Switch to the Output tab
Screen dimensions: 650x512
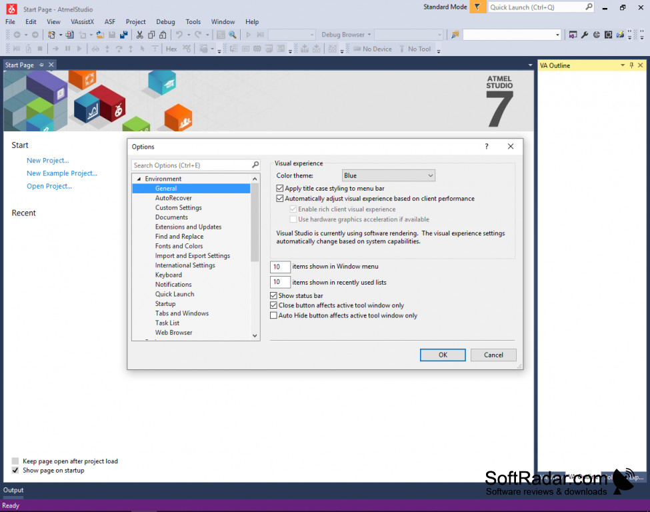13,490
